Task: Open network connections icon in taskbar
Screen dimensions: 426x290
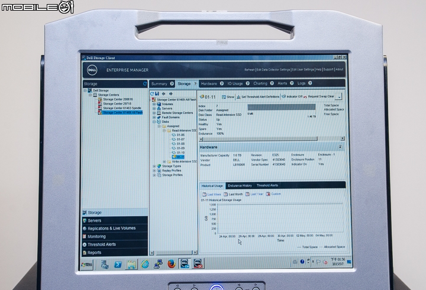Action: (158, 263)
